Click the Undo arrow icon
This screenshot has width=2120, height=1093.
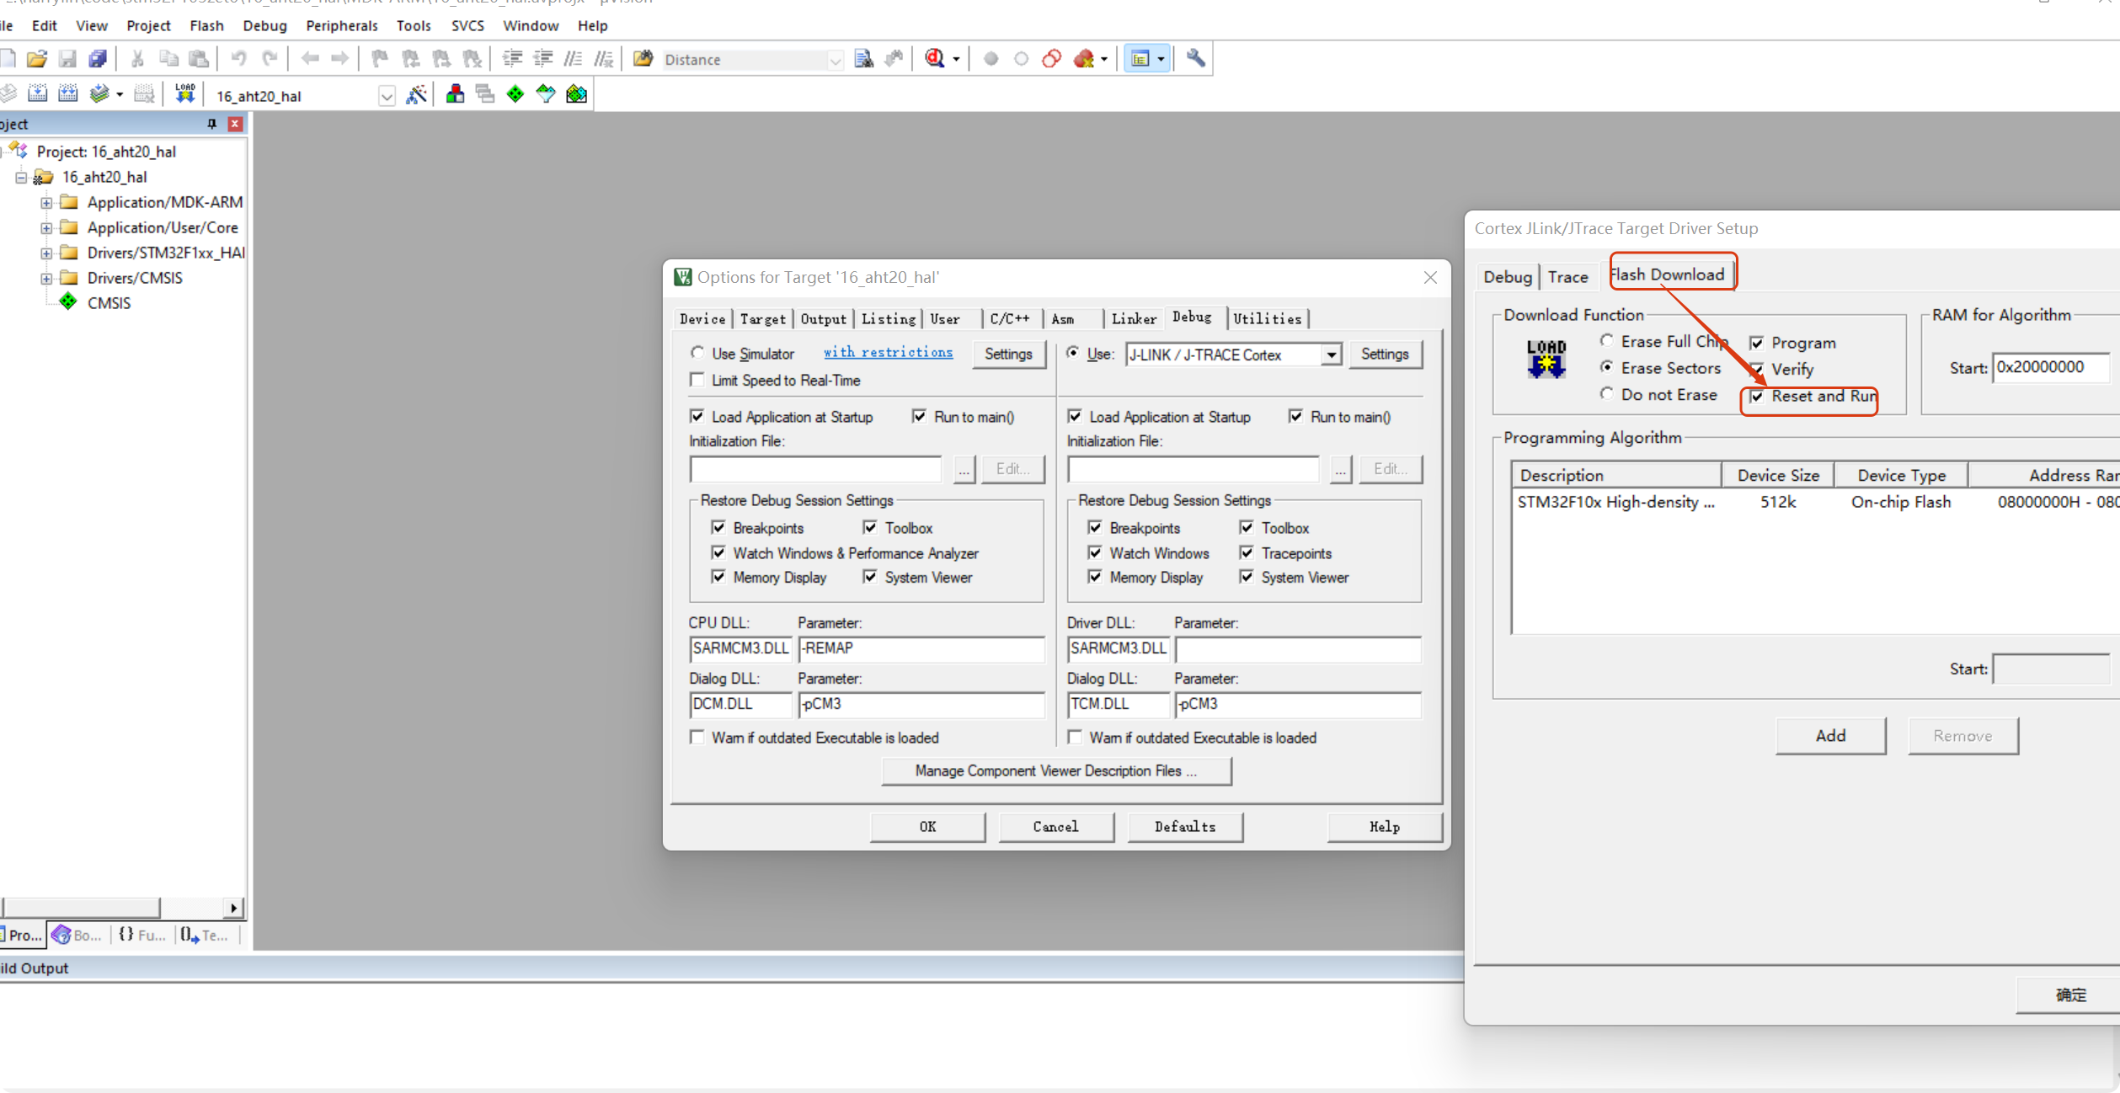click(x=238, y=59)
